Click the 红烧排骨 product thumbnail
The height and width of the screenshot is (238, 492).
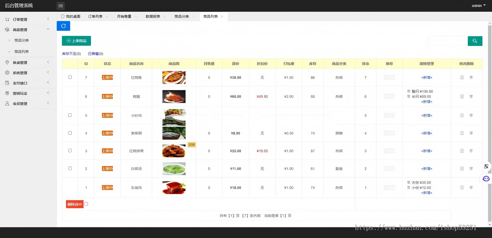click(x=174, y=151)
